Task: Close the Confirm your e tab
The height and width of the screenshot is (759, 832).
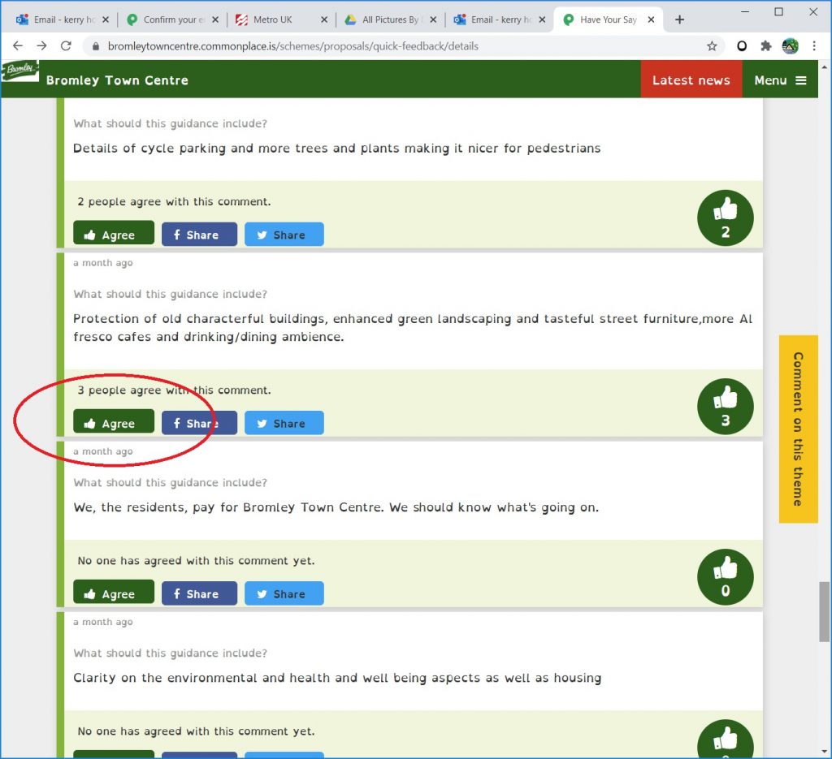Action: (x=215, y=19)
